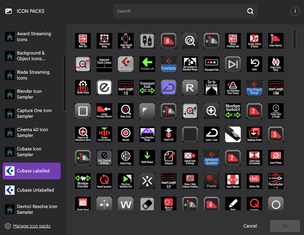Select the Duplicate Tracks icon
The image size is (304, 235).
254,134
